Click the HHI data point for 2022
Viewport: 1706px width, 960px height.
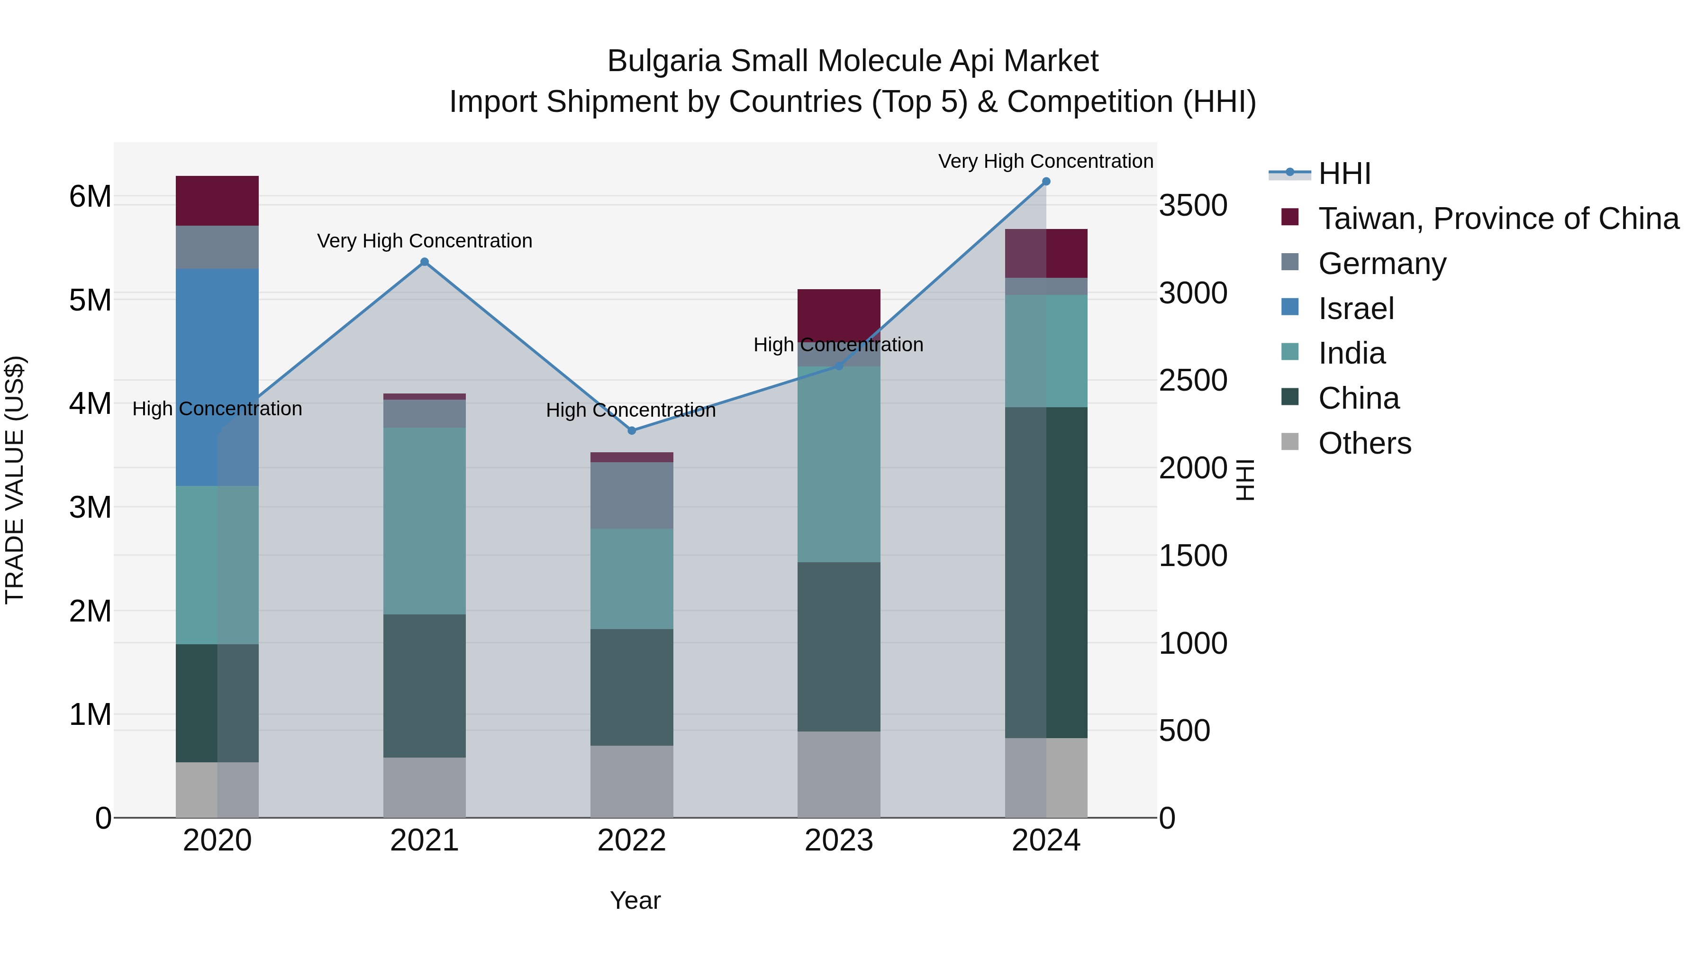click(x=632, y=430)
